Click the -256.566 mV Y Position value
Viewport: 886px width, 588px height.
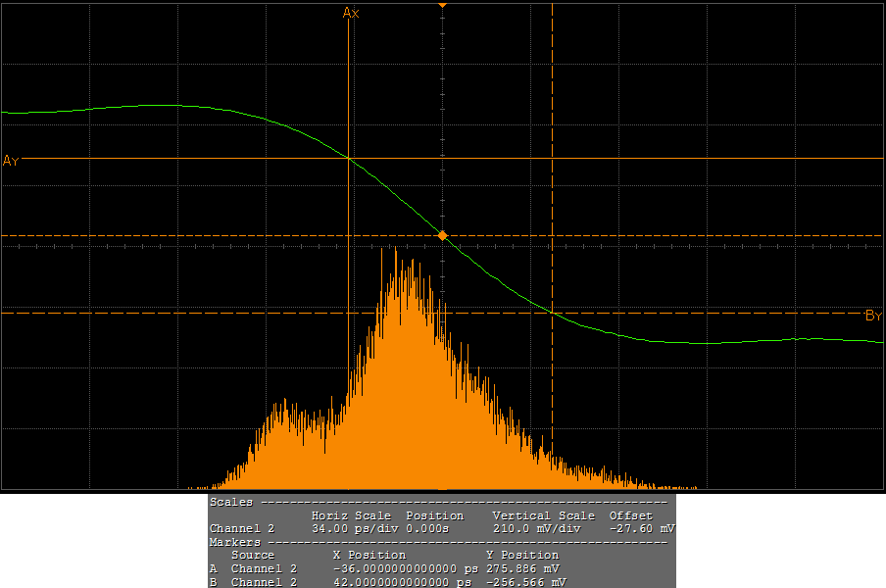524,582
